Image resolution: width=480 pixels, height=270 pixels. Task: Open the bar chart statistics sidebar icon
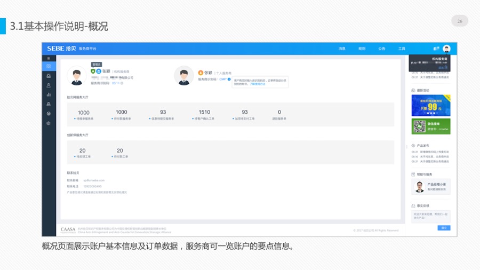pos(49,94)
